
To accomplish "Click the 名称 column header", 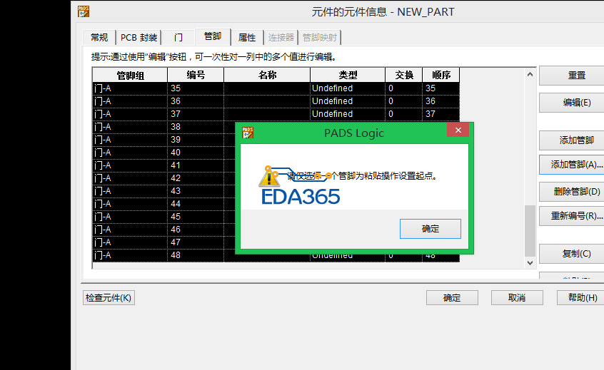I will click(267, 76).
